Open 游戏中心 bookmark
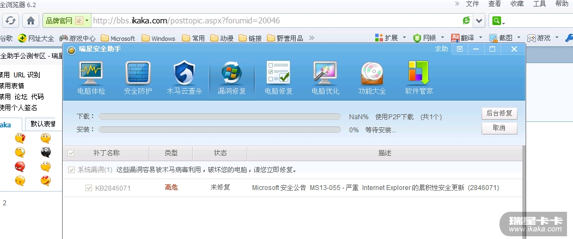The height and width of the screenshot is (239, 573). tap(77, 38)
